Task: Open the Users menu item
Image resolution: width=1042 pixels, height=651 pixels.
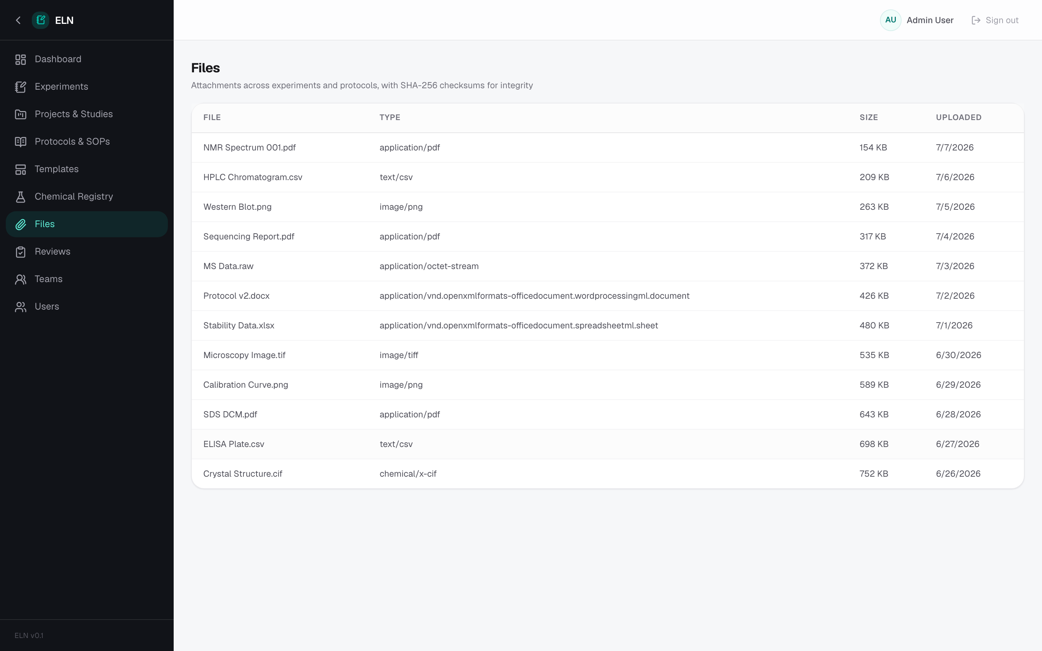Action: click(x=86, y=307)
